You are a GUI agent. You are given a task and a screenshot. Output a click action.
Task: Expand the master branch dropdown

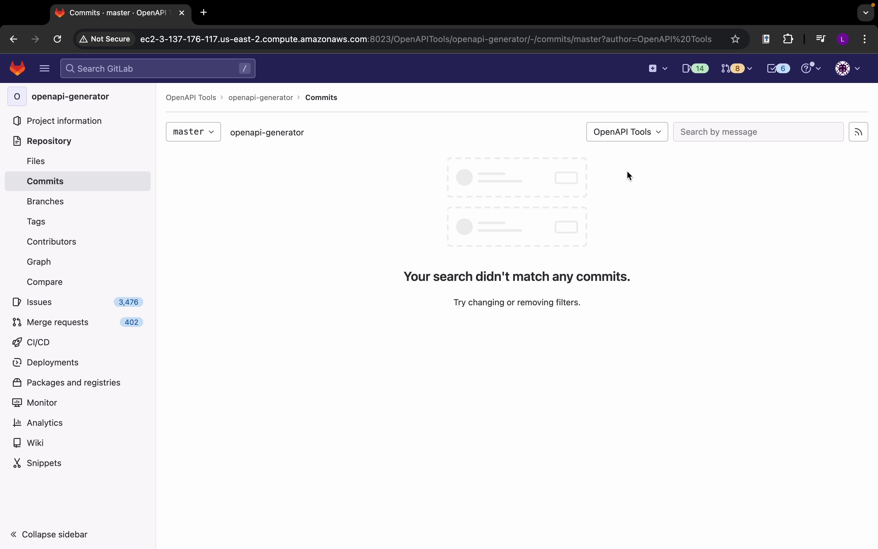(x=193, y=132)
